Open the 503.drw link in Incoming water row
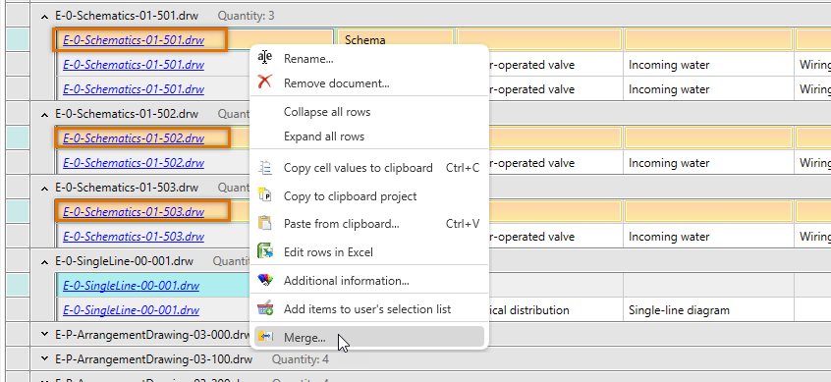Viewport: 831px width, 382px height. pyautogui.click(x=134, y=237)
